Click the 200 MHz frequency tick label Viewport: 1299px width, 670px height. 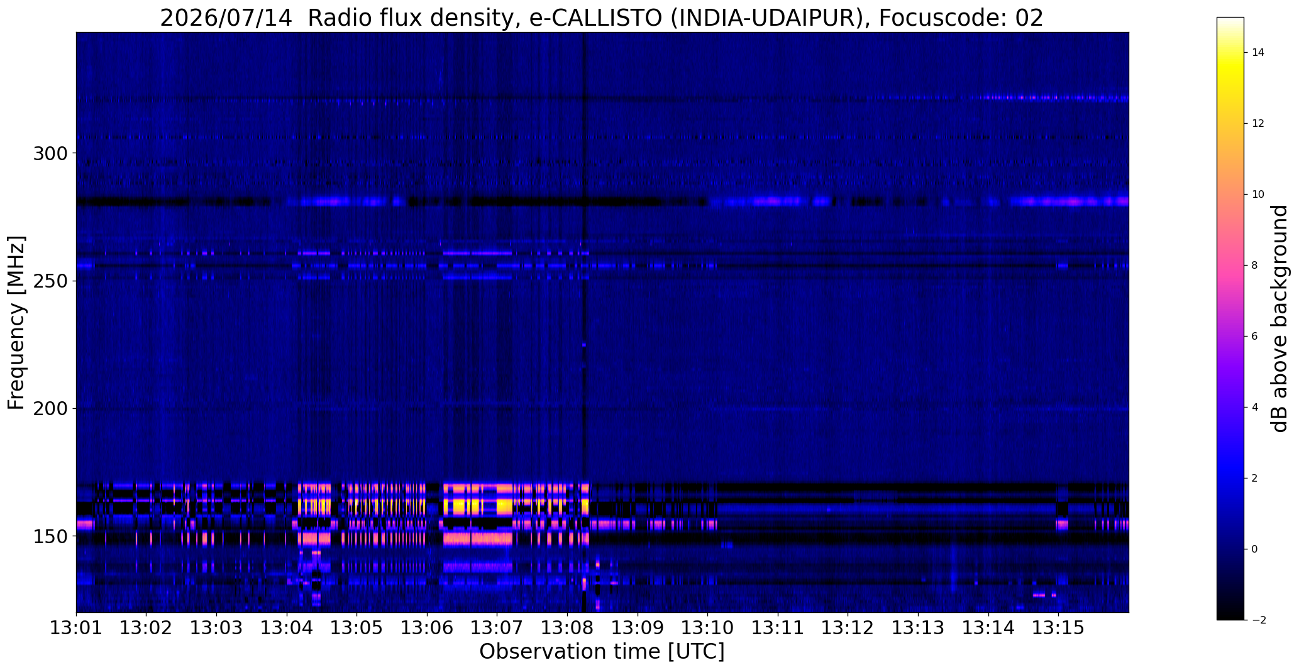click(x=49, y=408)
